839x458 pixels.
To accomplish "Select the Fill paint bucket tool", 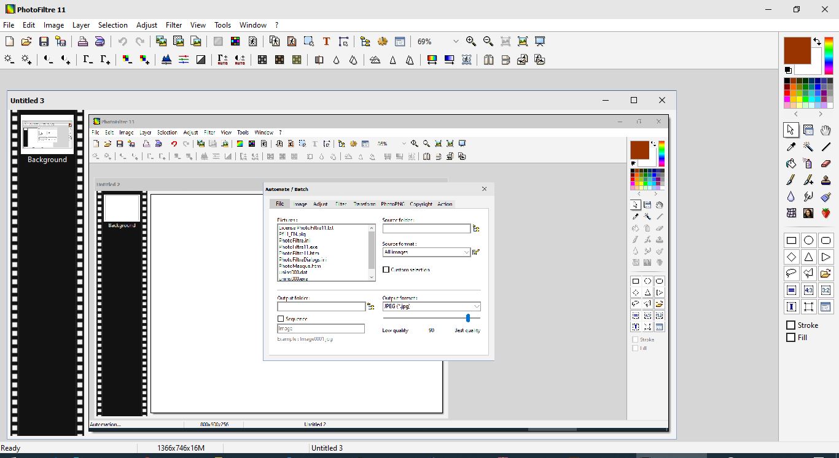I will click(x=791, y=164).
